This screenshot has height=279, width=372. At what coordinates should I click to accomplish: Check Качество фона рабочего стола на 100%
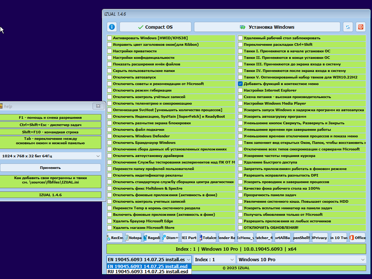coord(240,189)
